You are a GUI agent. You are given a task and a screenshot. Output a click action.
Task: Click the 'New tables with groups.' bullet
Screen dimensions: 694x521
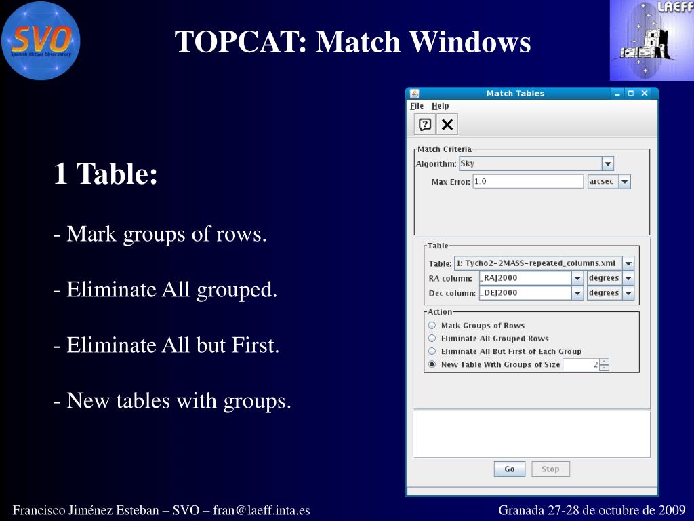coord(172,401)
